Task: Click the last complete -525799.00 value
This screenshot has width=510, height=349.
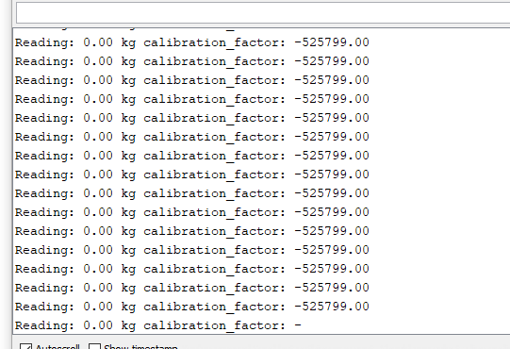Action: (x=332, y=306)
